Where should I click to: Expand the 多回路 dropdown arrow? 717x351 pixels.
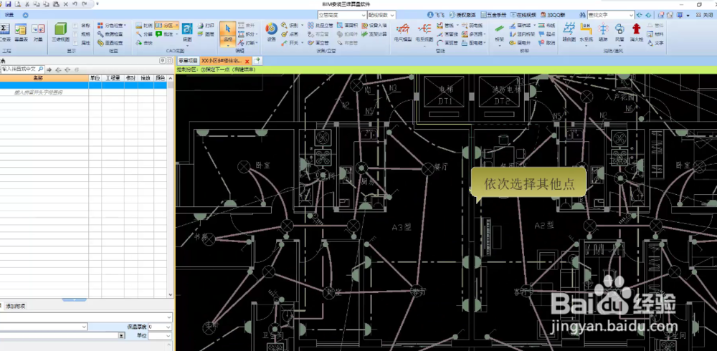[484, 34]
